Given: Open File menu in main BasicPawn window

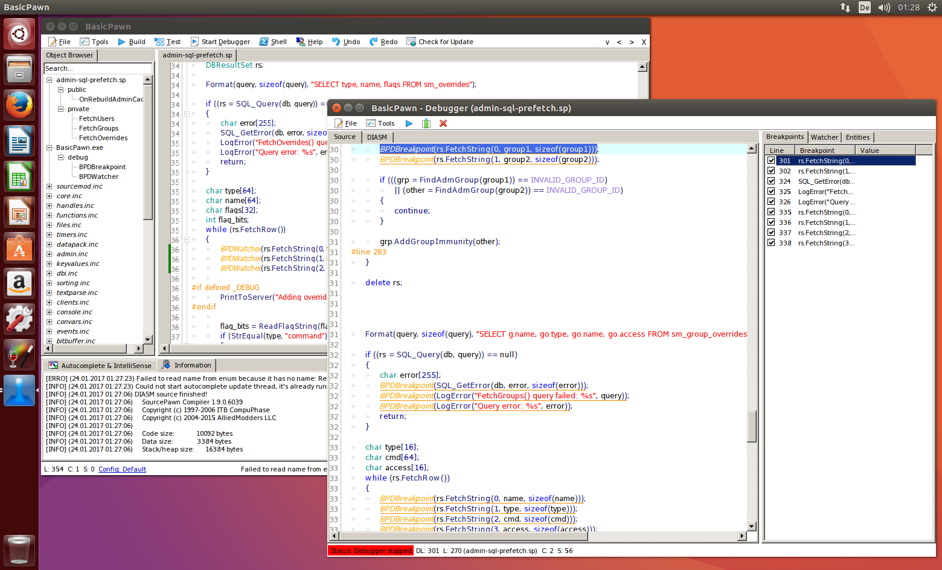Looking at the screenshot, I should [x=59, y=42].
